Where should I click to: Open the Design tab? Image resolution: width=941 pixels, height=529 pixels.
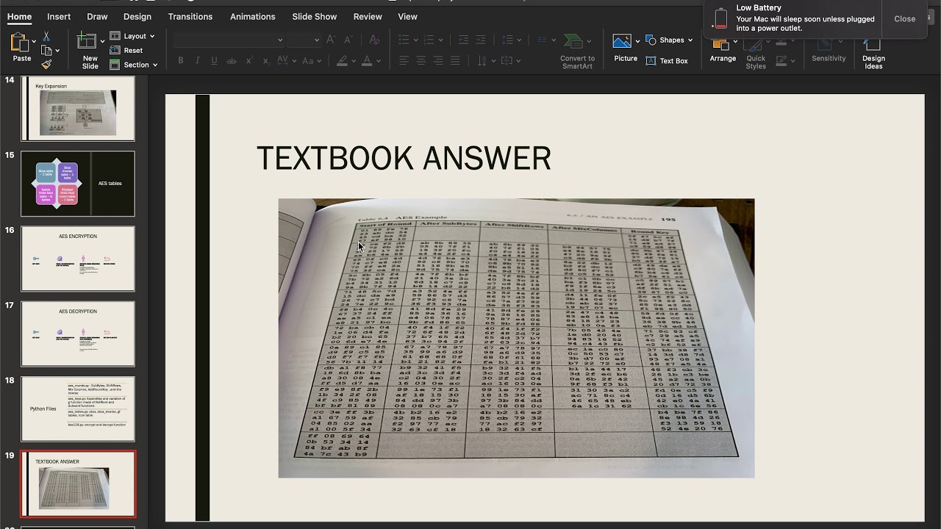137,16
